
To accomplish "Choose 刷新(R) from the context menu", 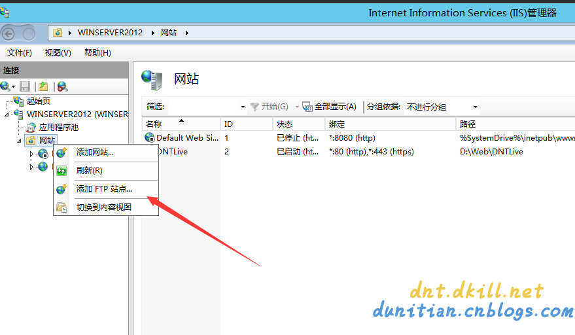I will pyautogui.click(x=106, y=171).
